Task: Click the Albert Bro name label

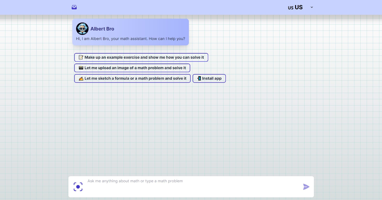Action: pos(102,29)
